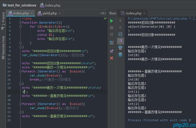
Task: Click 'var_dump((Generator()));' on line 10
Action: [45, 55]
